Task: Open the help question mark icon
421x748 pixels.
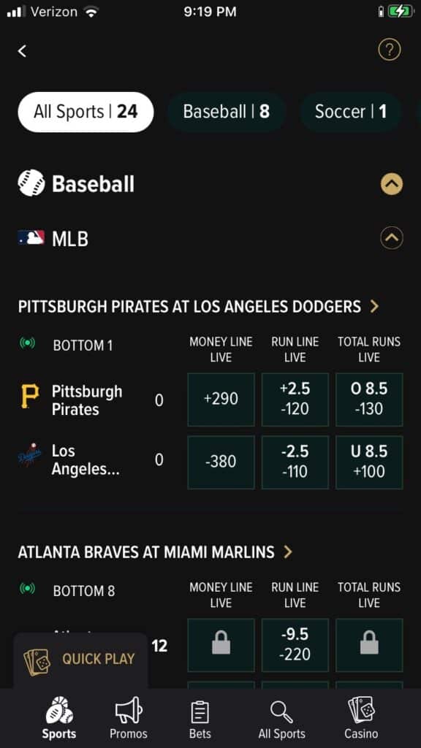Action: (389, 50)
